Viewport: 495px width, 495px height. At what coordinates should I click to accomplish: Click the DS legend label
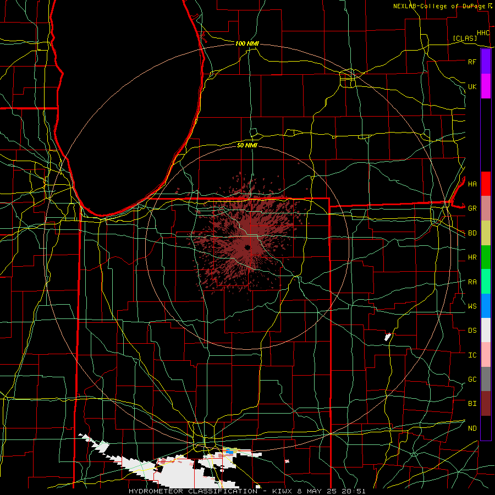(x=472, y=331)
